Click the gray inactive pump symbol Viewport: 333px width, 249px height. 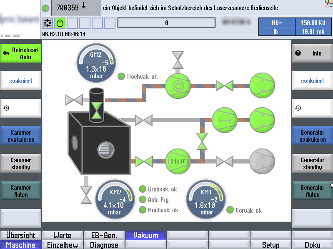point(263,161)
